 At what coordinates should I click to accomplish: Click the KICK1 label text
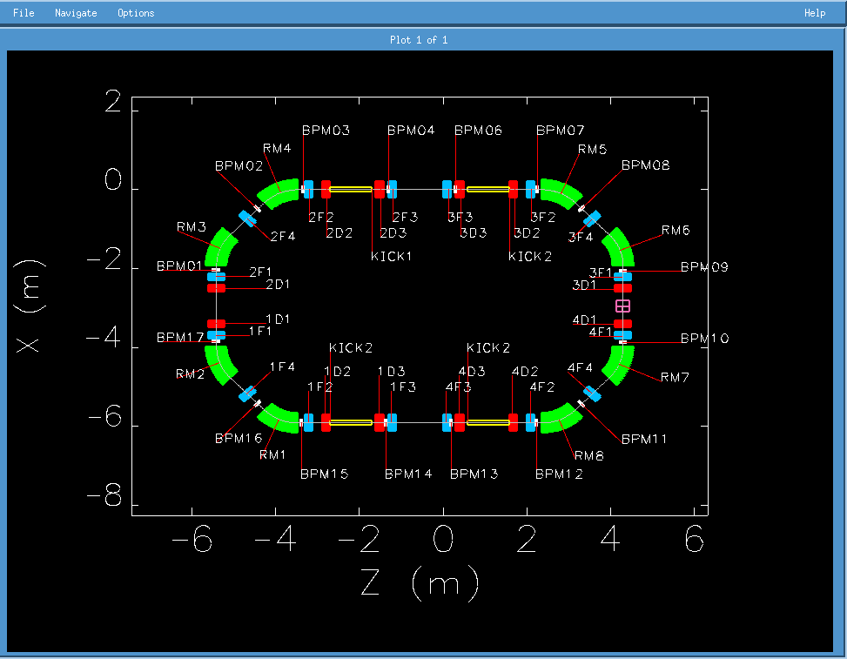click(x=391, y=257)
